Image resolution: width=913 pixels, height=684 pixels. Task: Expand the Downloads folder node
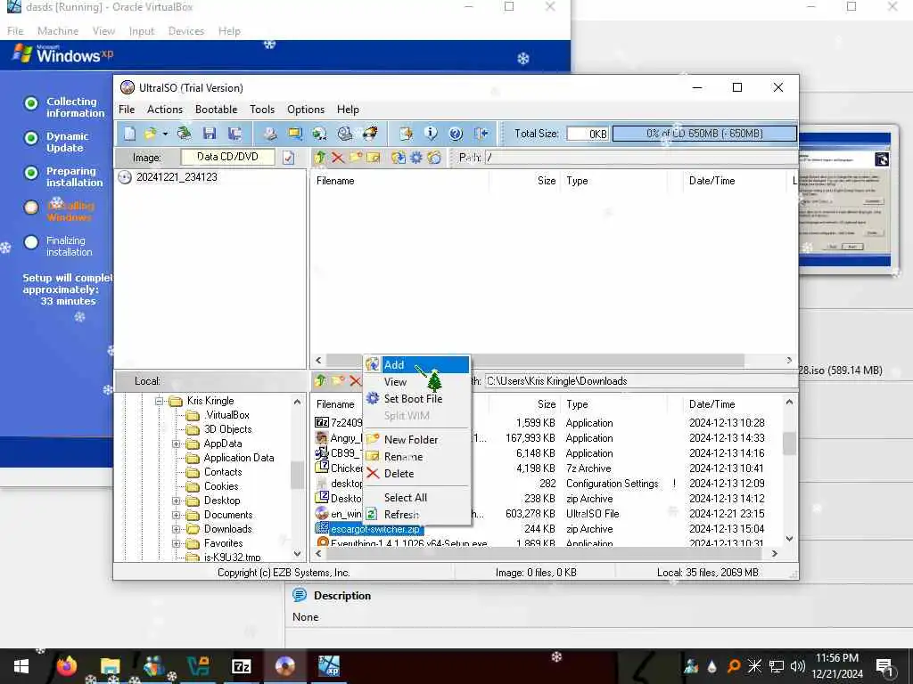tap(176, 529)
